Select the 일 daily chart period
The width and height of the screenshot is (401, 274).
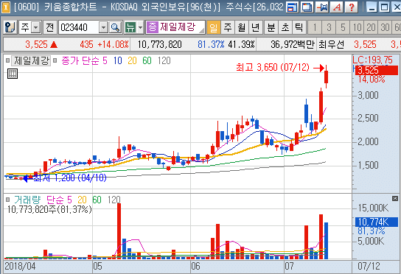[213, 27]
